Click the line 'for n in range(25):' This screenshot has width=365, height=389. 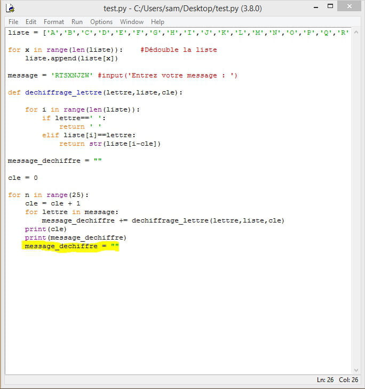coord(49,195)
